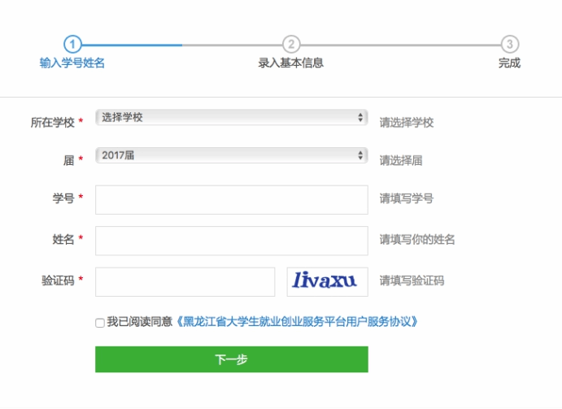Click the 验证码 field label

point(58,281)
